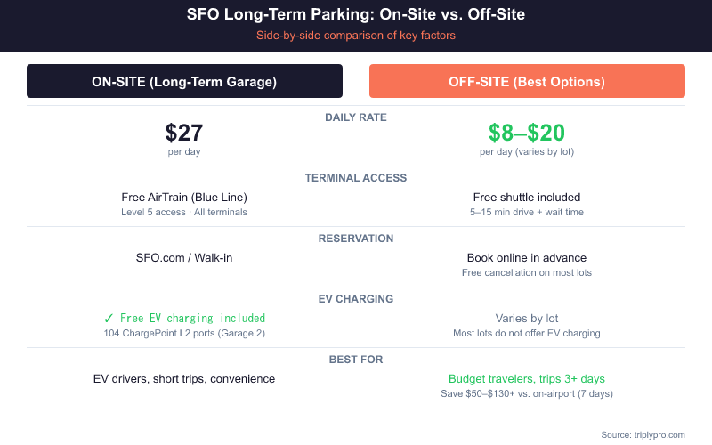
Task: Click the RESERVATION section label
Action: (356, 239)
